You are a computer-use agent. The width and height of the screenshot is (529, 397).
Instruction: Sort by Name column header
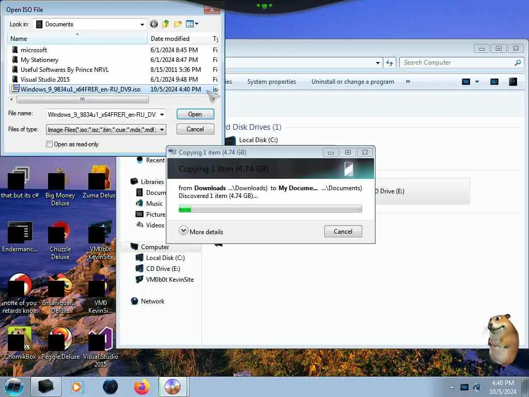(77, 38)
